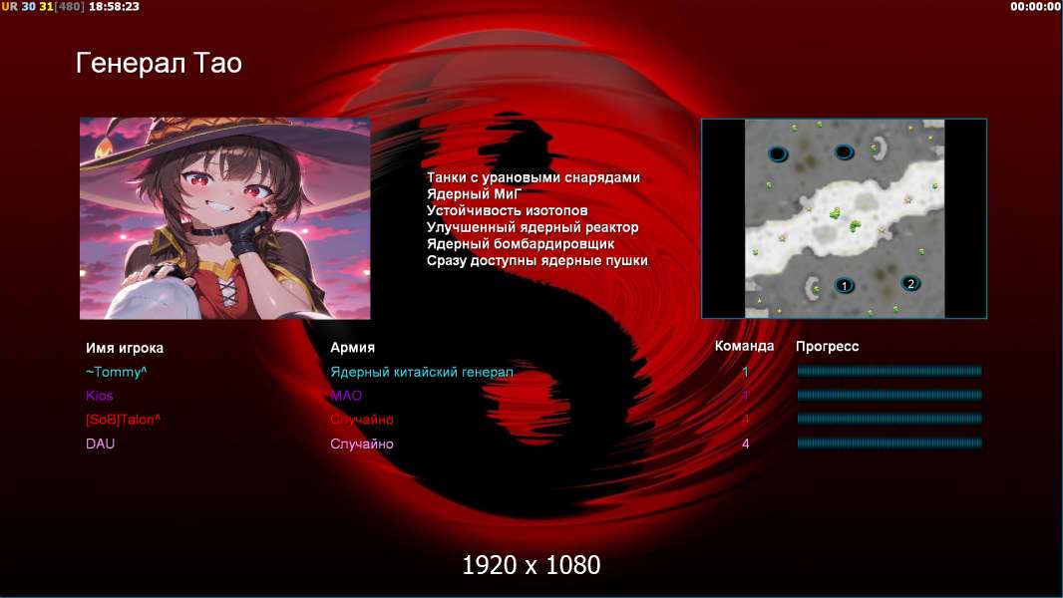This screenshot has height=598, width=1063.
Task: Select player [SoB]Talon^
Action: 123,420
